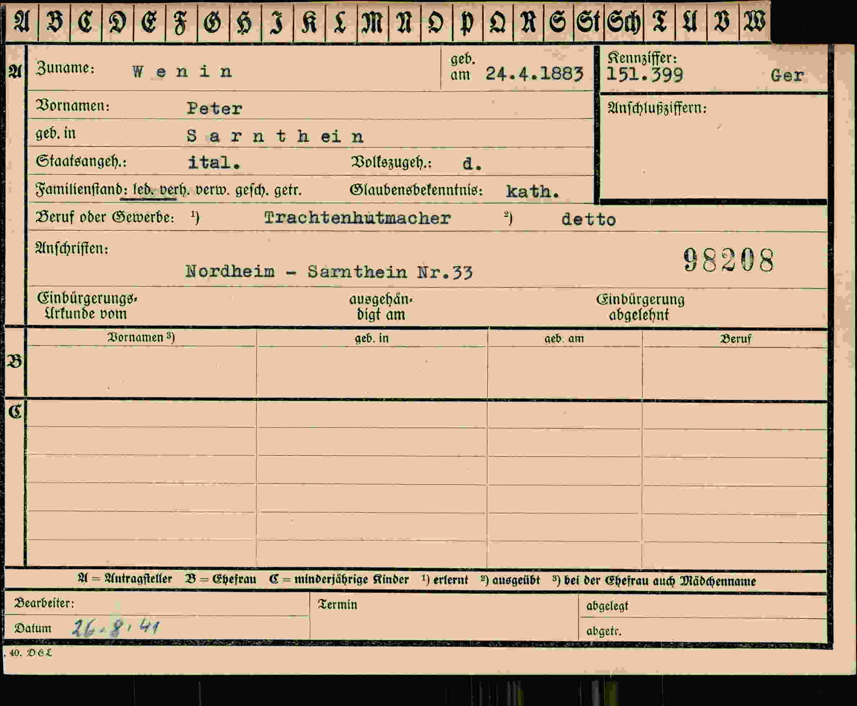Viewport: 857px width, 706px height.
Task: Click the 'Anschlußziffern:' label
Action: coord(657,108)
